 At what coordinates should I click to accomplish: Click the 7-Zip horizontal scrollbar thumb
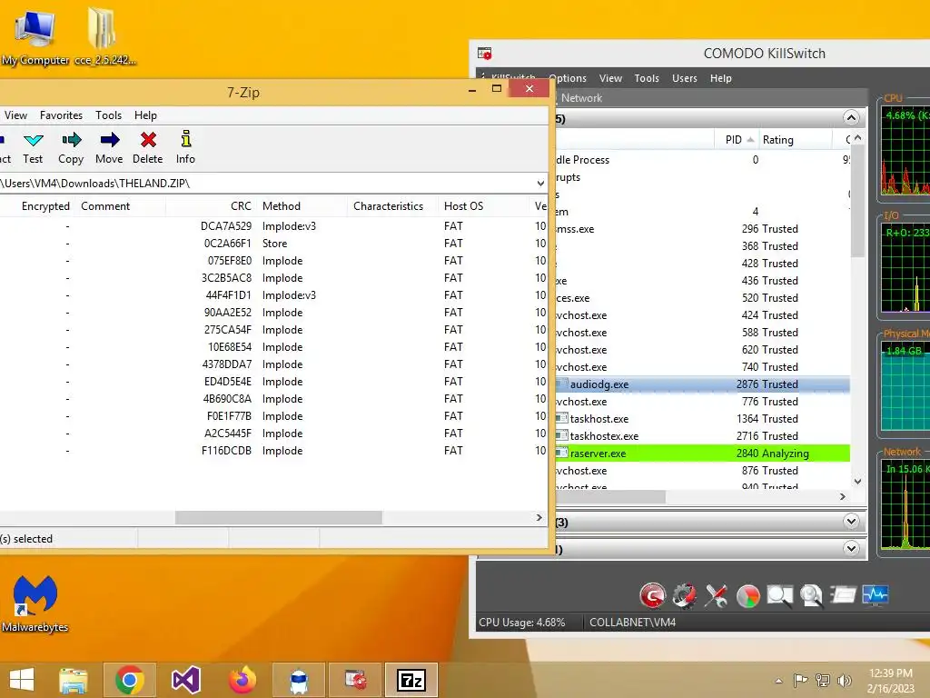(279, 517)
